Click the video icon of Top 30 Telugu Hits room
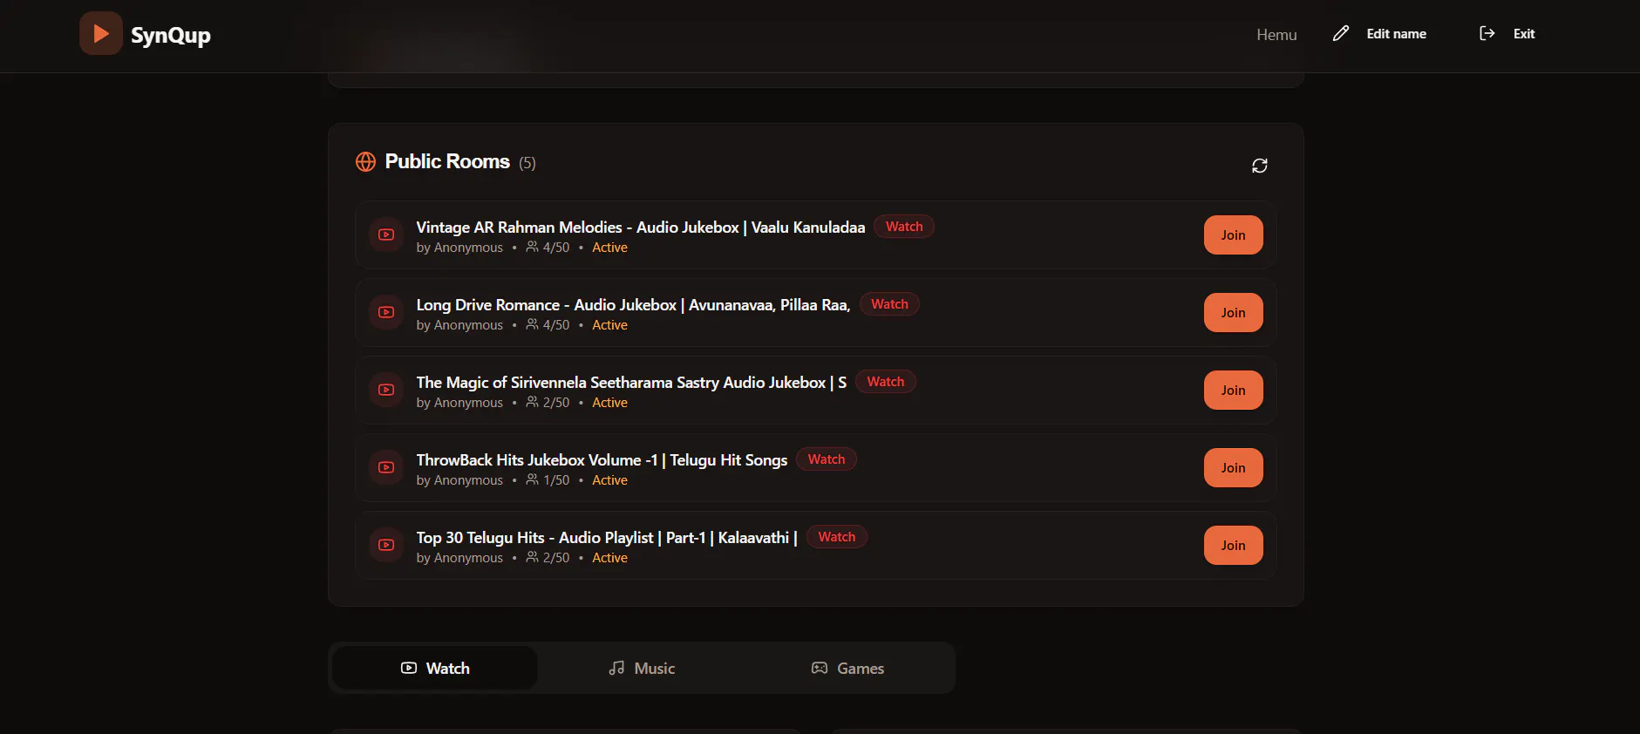 coord(386,545)
